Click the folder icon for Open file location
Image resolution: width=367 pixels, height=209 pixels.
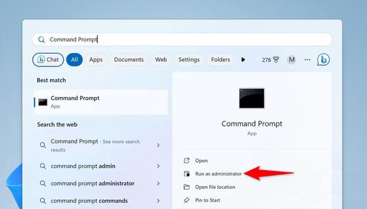click(186, 187)
